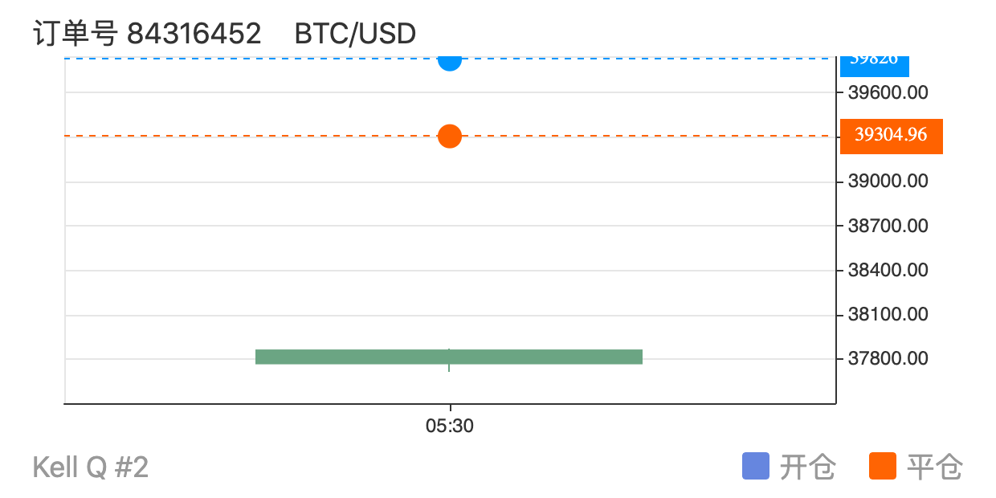Click the orange close-position marker dot
Screen dimensions: 996x498
coord(450,137)
